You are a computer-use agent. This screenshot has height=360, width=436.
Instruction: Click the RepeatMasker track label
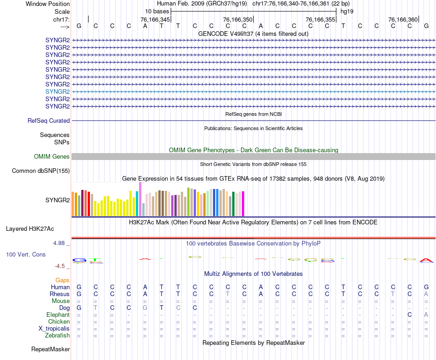point(50,349)
